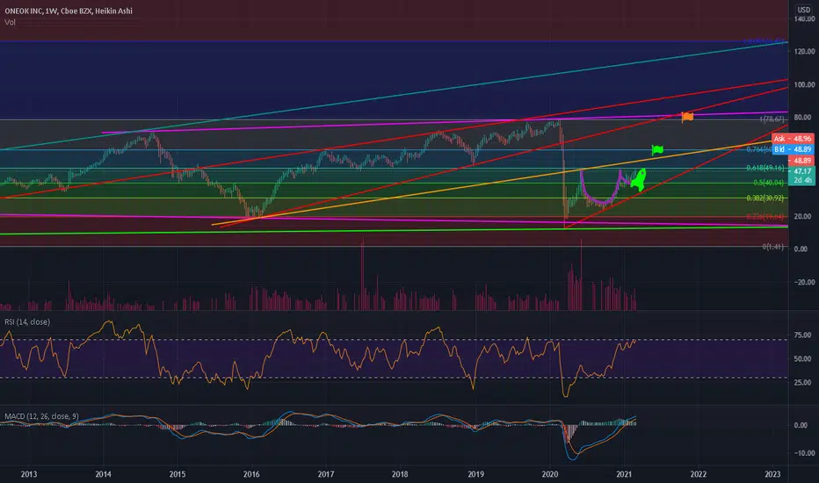Click the 2021 label on time axis

[x=624, y=474]
